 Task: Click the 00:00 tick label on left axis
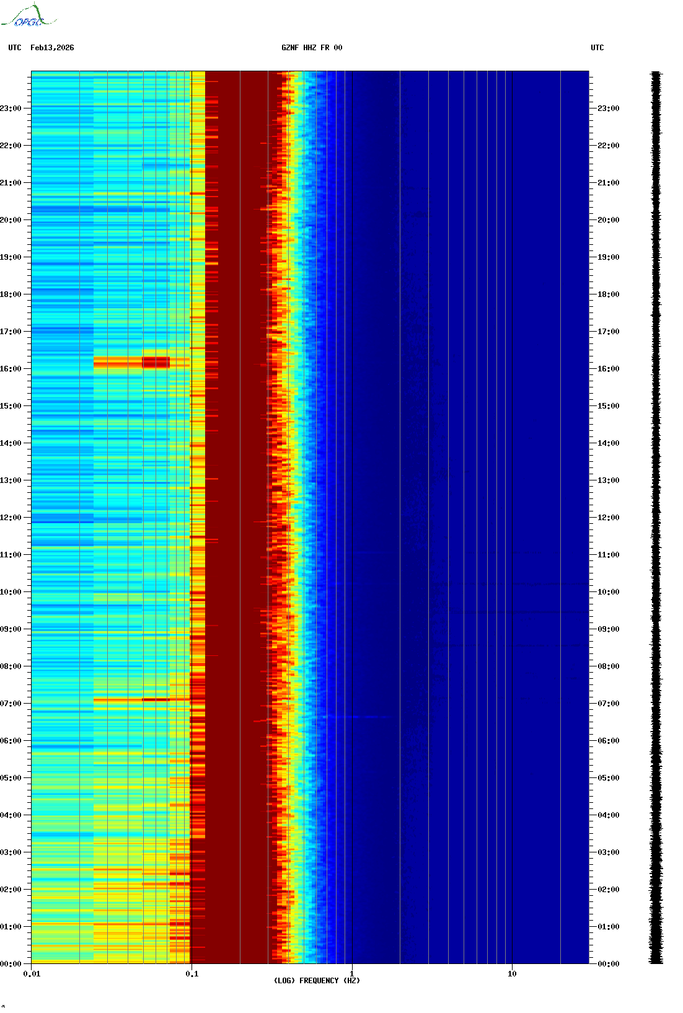[x=11, y=964]
